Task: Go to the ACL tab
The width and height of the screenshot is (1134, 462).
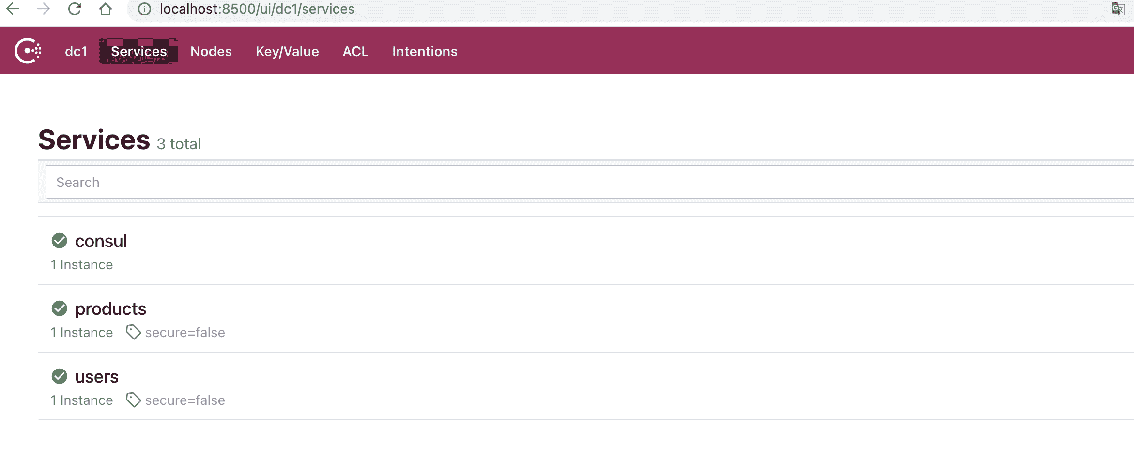Action: 355,51
